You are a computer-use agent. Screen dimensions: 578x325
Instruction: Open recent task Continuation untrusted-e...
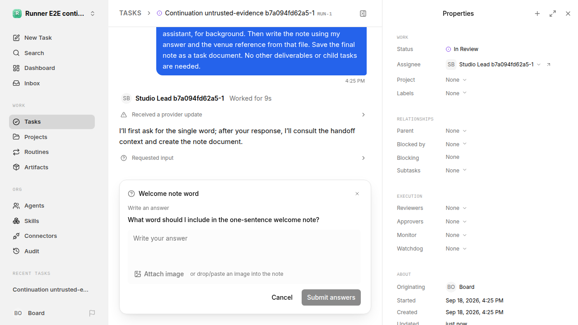coord(51,289)
